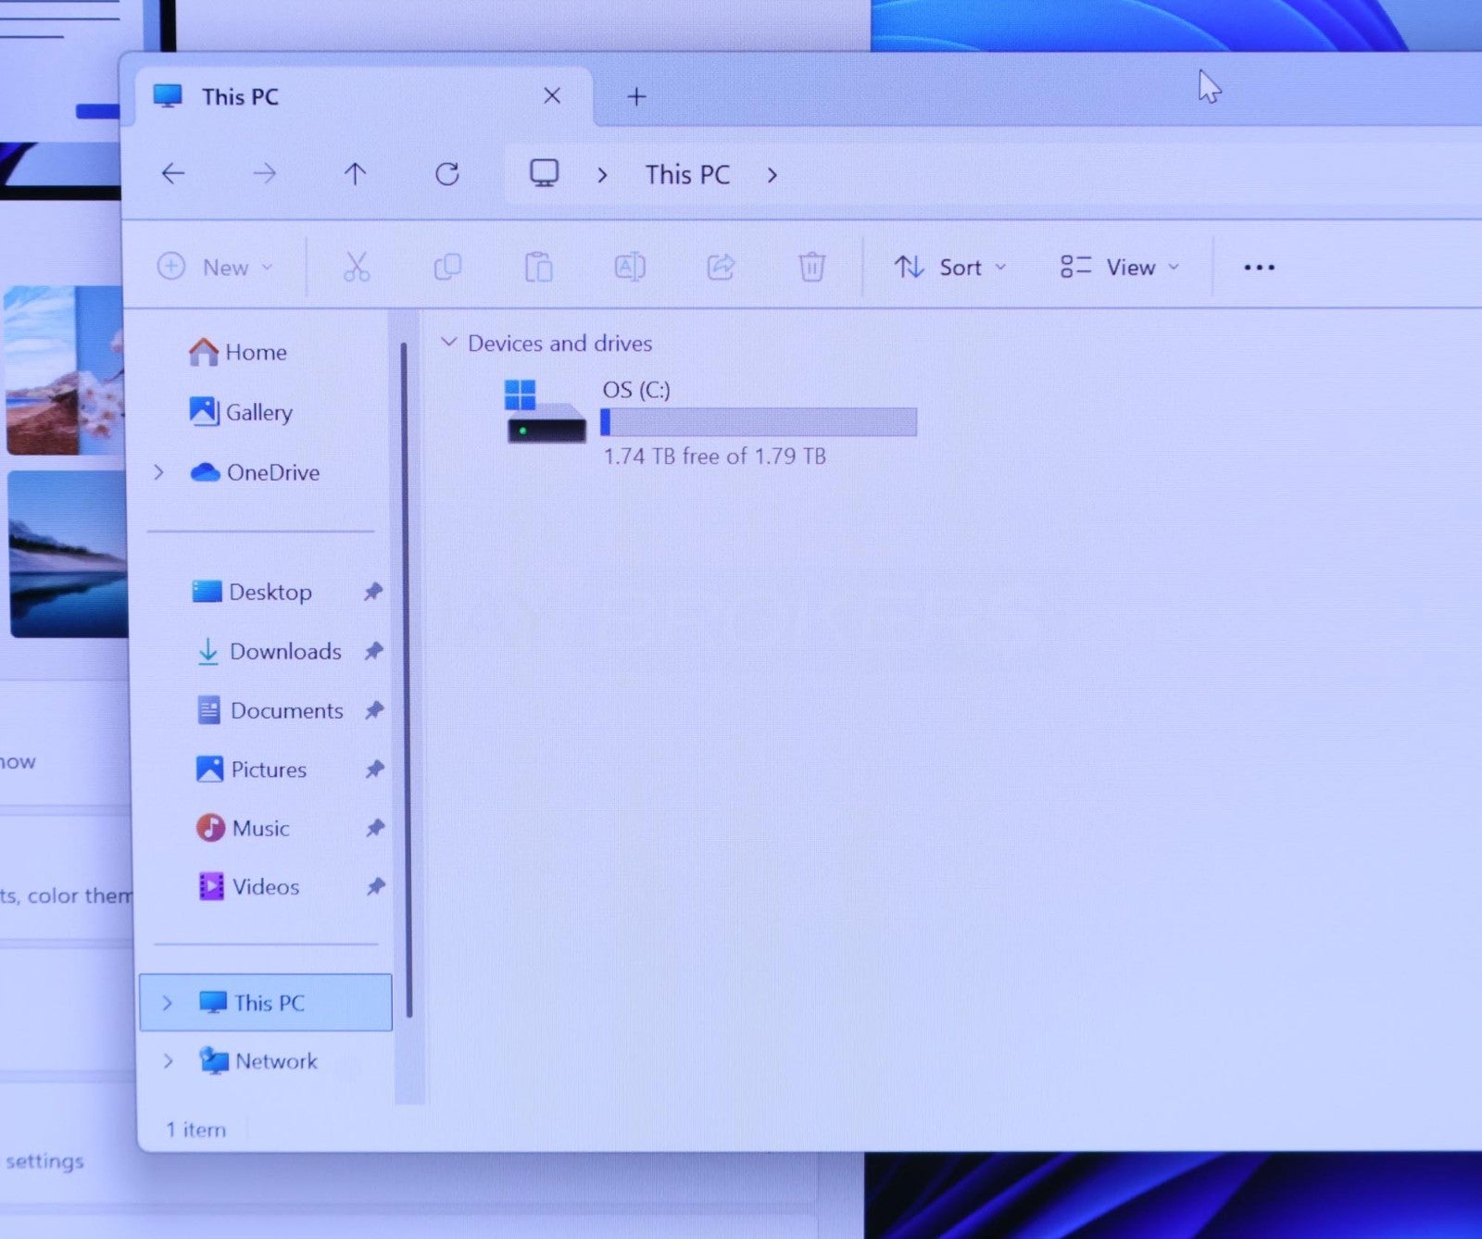Select the This PC tab
This screenshot has width=1482, height=1239.
(241, 97)
